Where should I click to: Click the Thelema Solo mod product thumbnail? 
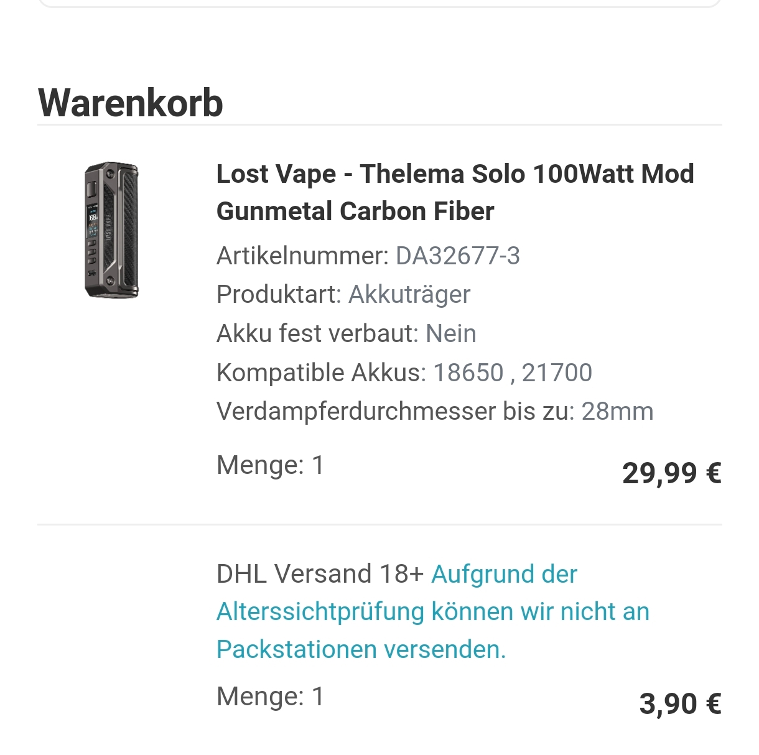pyautogui.click(x=111, y=231)
